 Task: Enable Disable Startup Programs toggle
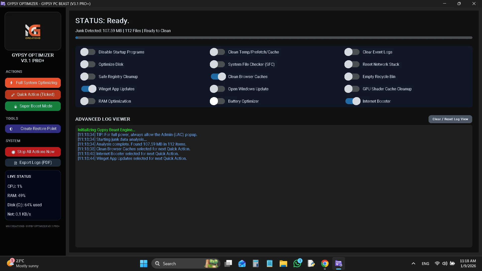pos(88,52)
